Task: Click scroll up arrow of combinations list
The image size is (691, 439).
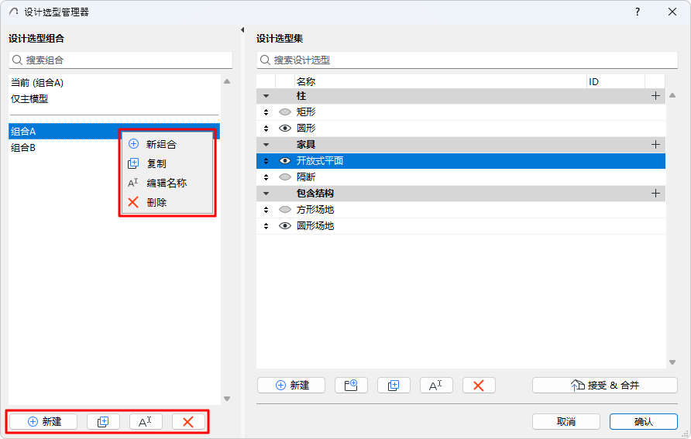Action: (x=227, y=81)
